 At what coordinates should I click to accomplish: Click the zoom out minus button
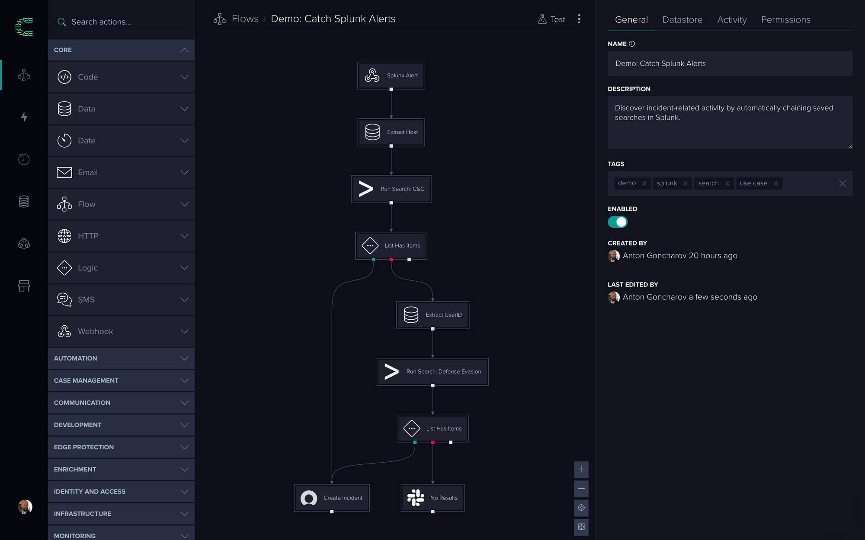581,489
